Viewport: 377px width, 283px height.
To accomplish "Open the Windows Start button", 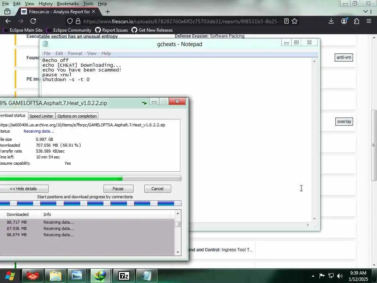I will coord(10,276).
